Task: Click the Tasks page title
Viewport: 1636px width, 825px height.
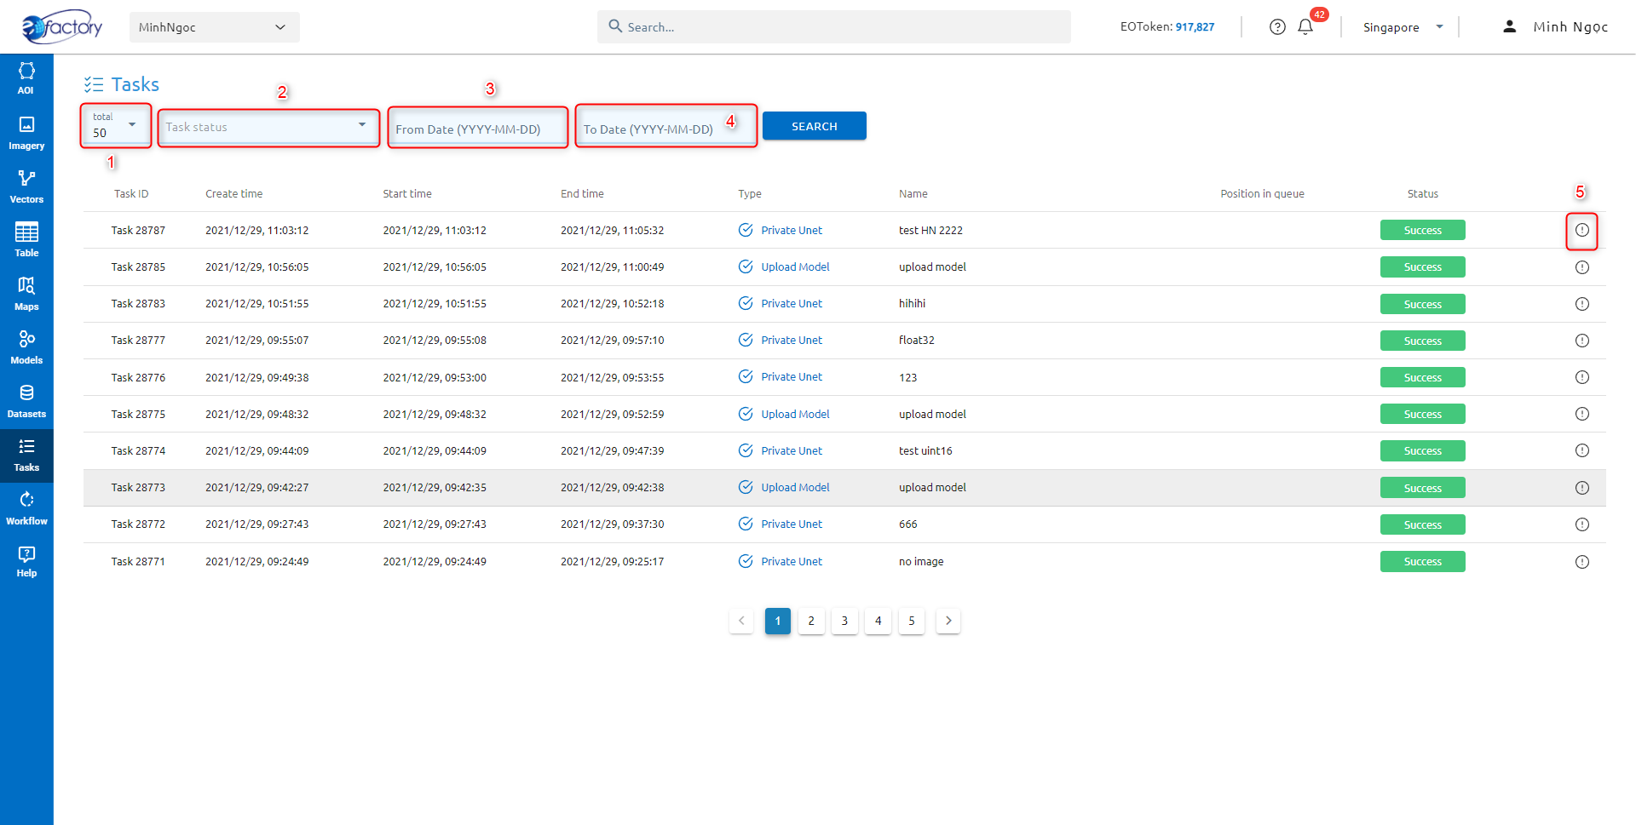Action: (x=135, y=84)
